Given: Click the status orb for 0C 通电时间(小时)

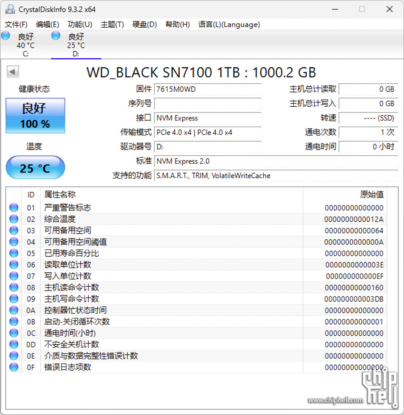Looking at the screenshot, I should (14, 333).
